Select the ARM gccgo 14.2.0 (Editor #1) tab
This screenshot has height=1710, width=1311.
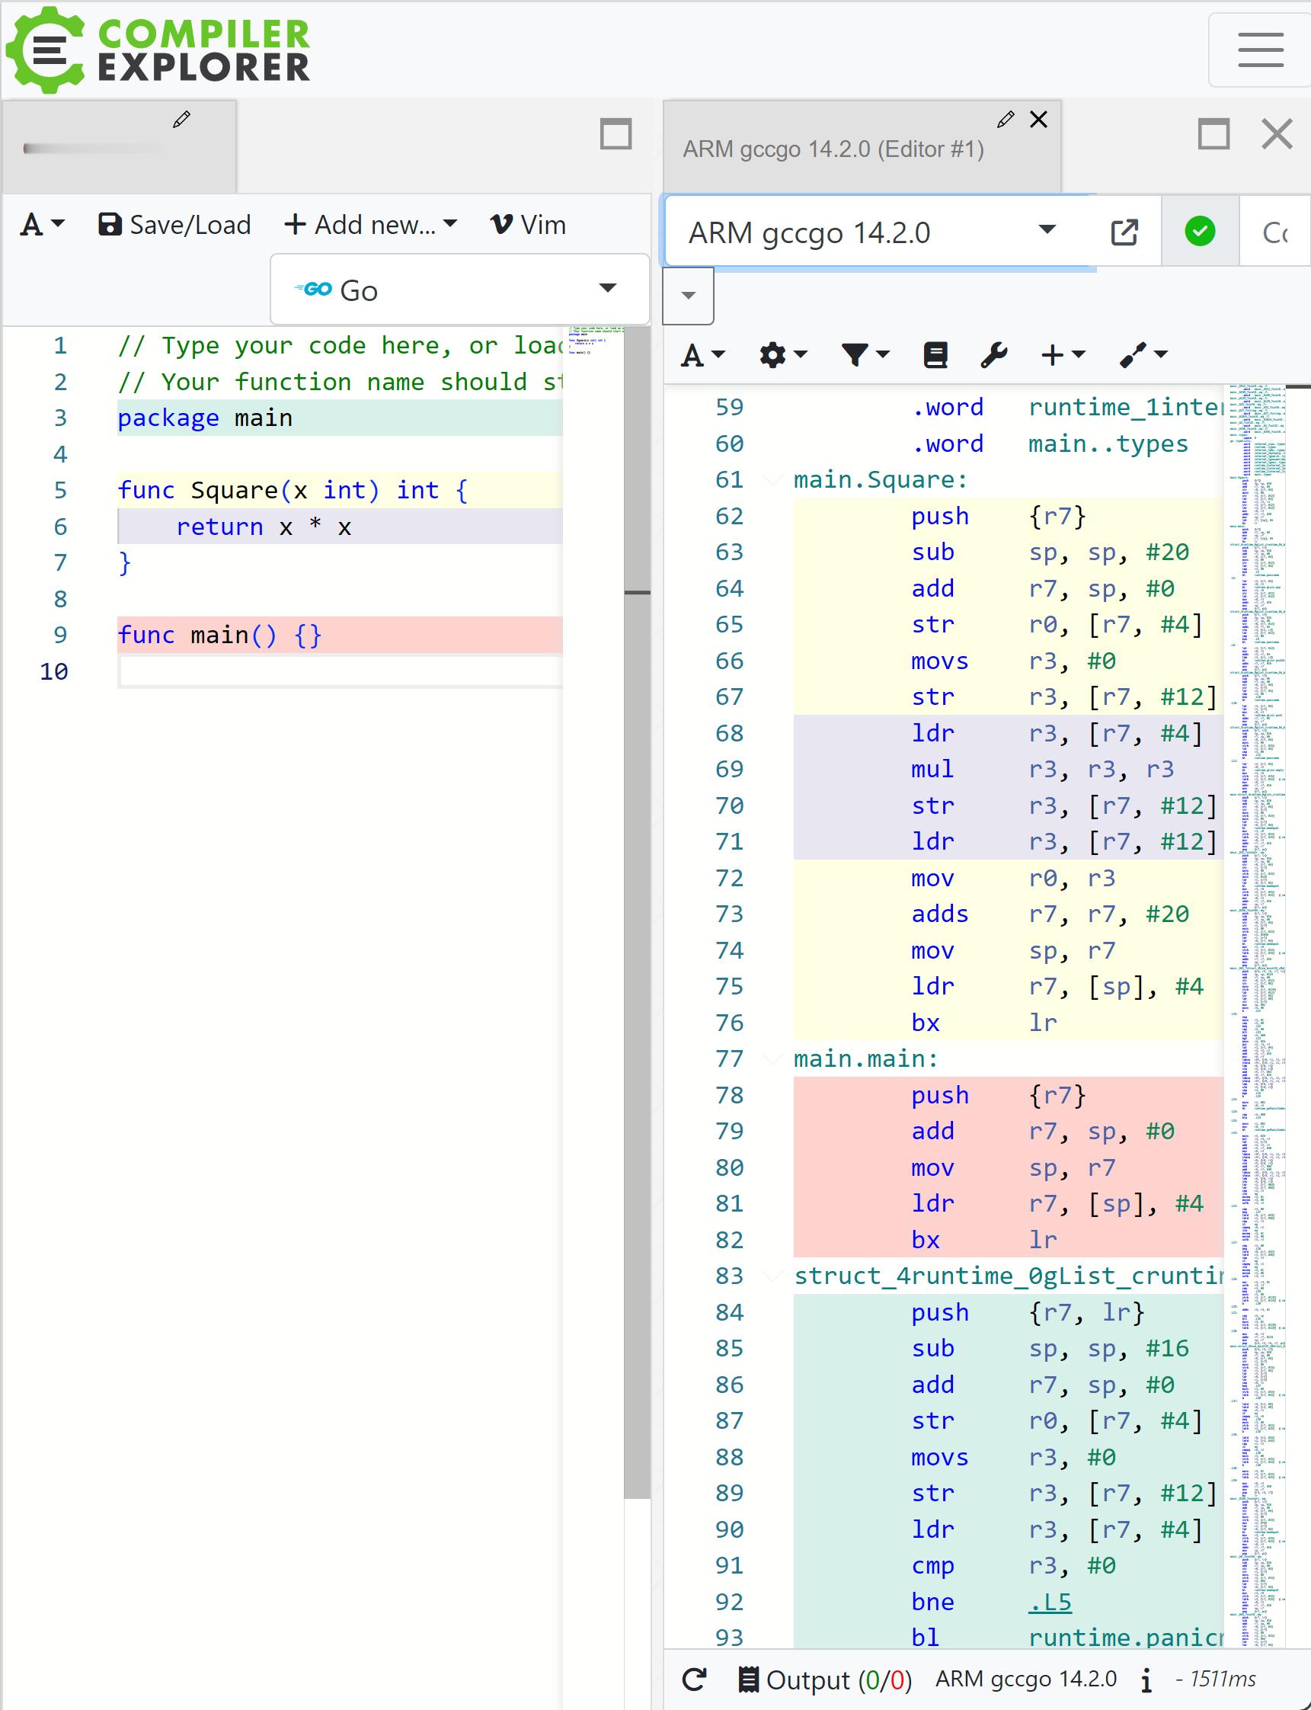coord(833,149)
